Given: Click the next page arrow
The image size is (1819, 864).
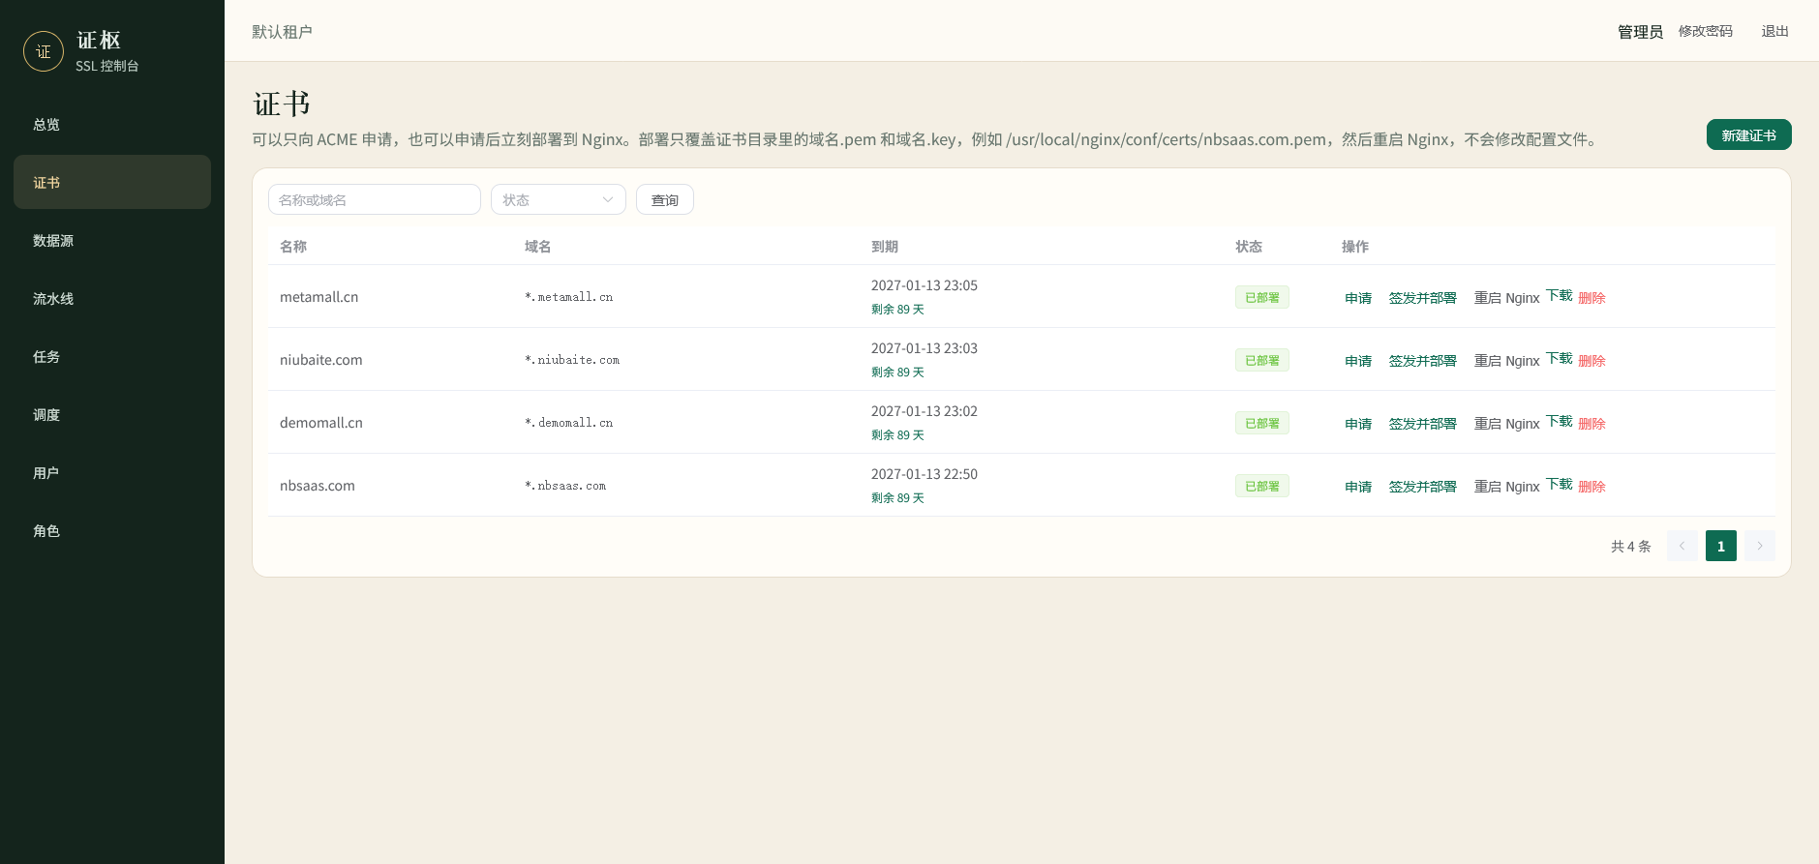Looking at the screenshot, I should pyautogui.click(x=1759, y=546).
